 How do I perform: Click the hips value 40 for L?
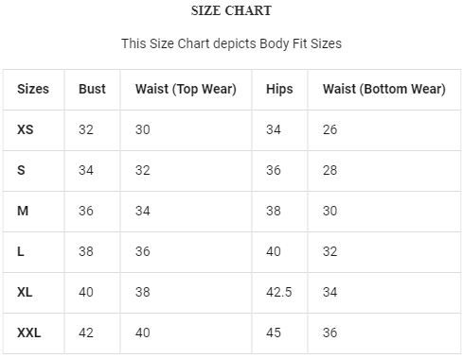pos(274,251)
